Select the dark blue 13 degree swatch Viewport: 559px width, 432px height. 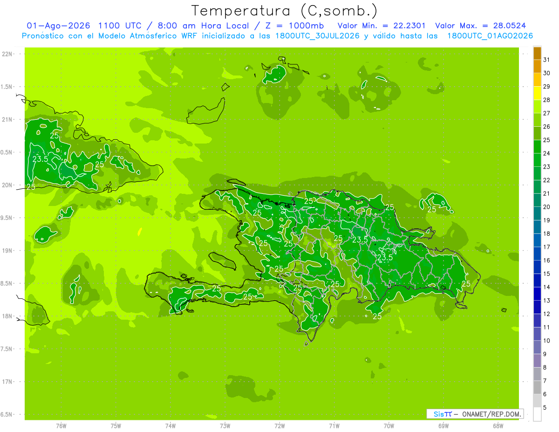pyautogui.click(x=537, y=294)
